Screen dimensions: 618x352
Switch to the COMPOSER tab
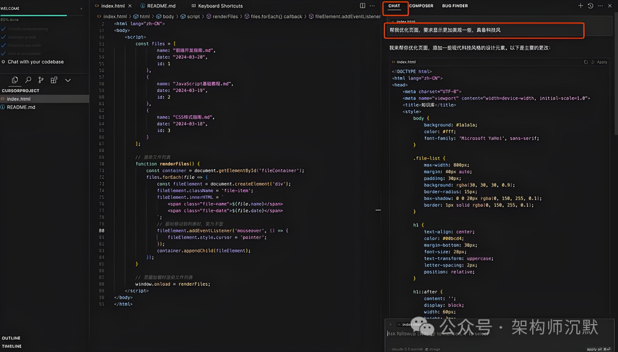pyautogui.click(x=421, y=6)
